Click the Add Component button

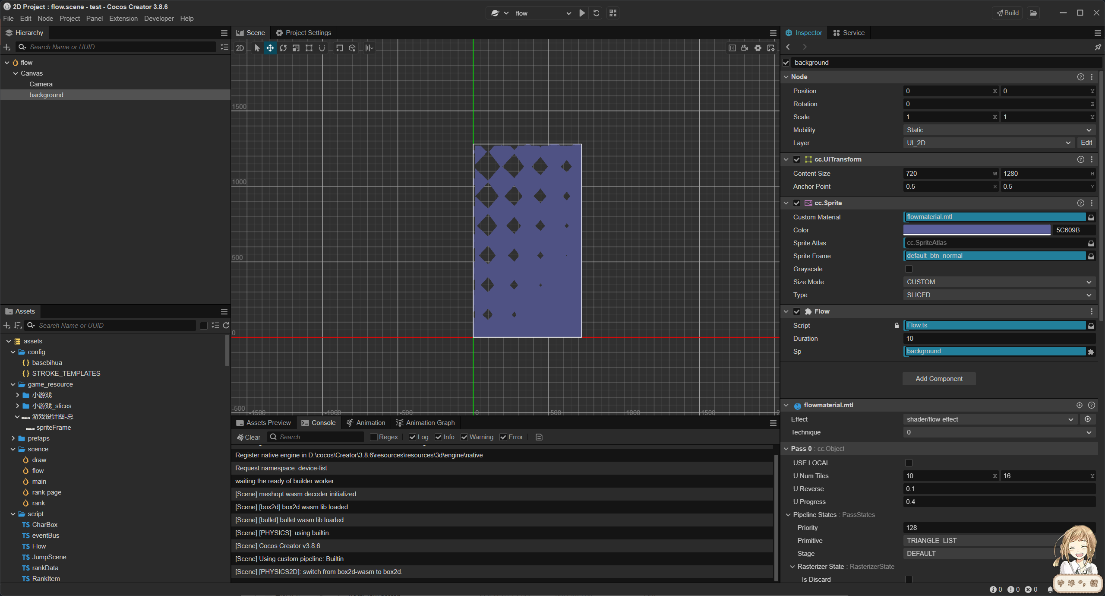[939, 379]
